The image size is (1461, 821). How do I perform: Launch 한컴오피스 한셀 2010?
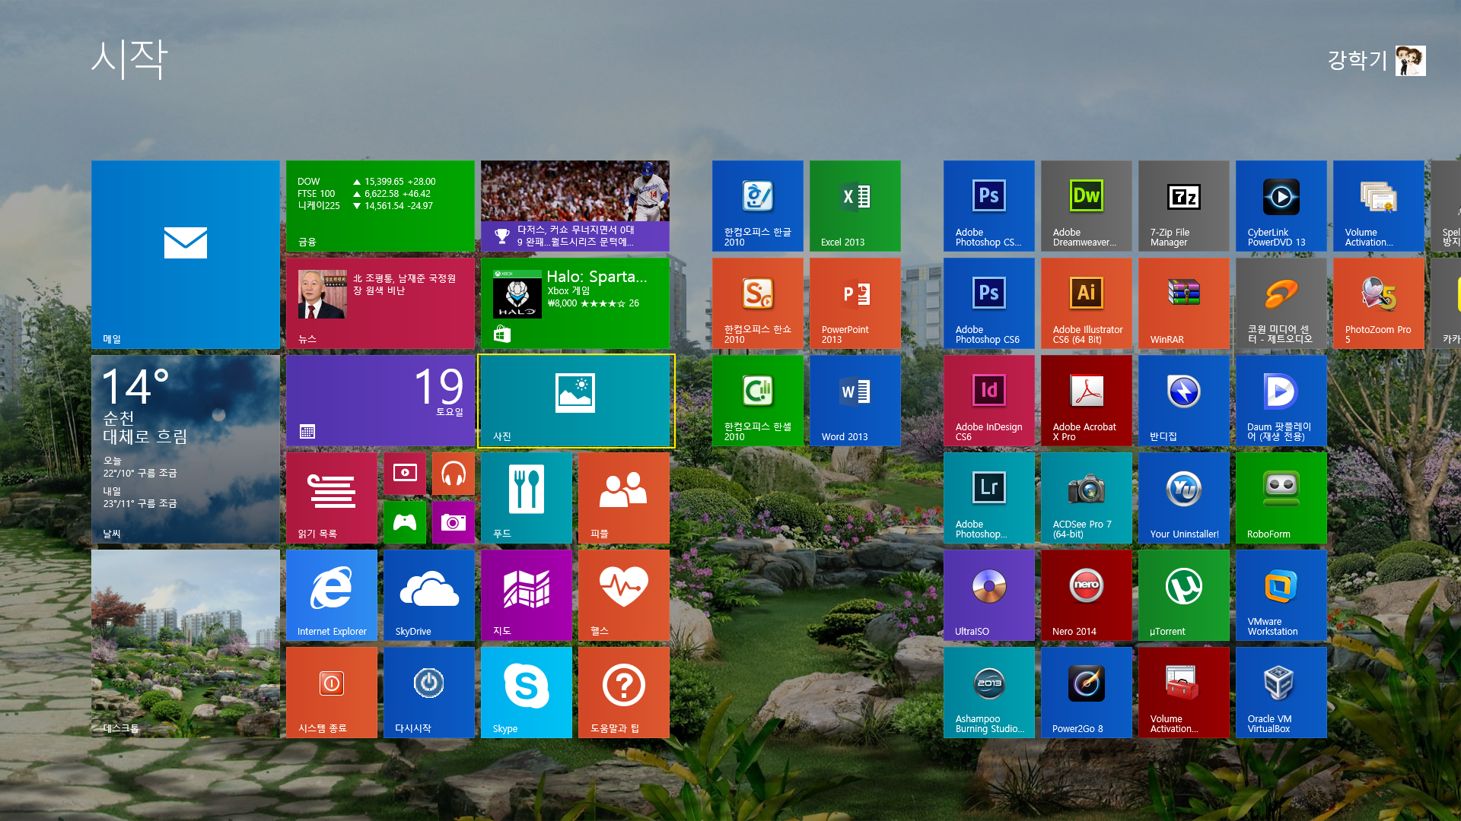click(758, 401)
